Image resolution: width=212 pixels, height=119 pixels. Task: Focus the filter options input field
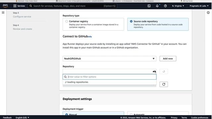[x=110, y=77]
